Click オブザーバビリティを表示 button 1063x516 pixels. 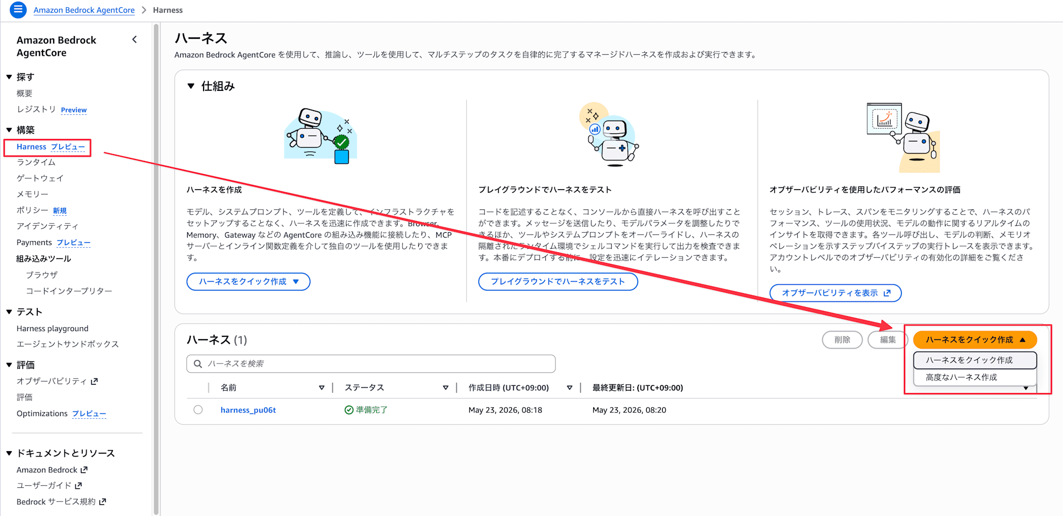click(836, 293)
